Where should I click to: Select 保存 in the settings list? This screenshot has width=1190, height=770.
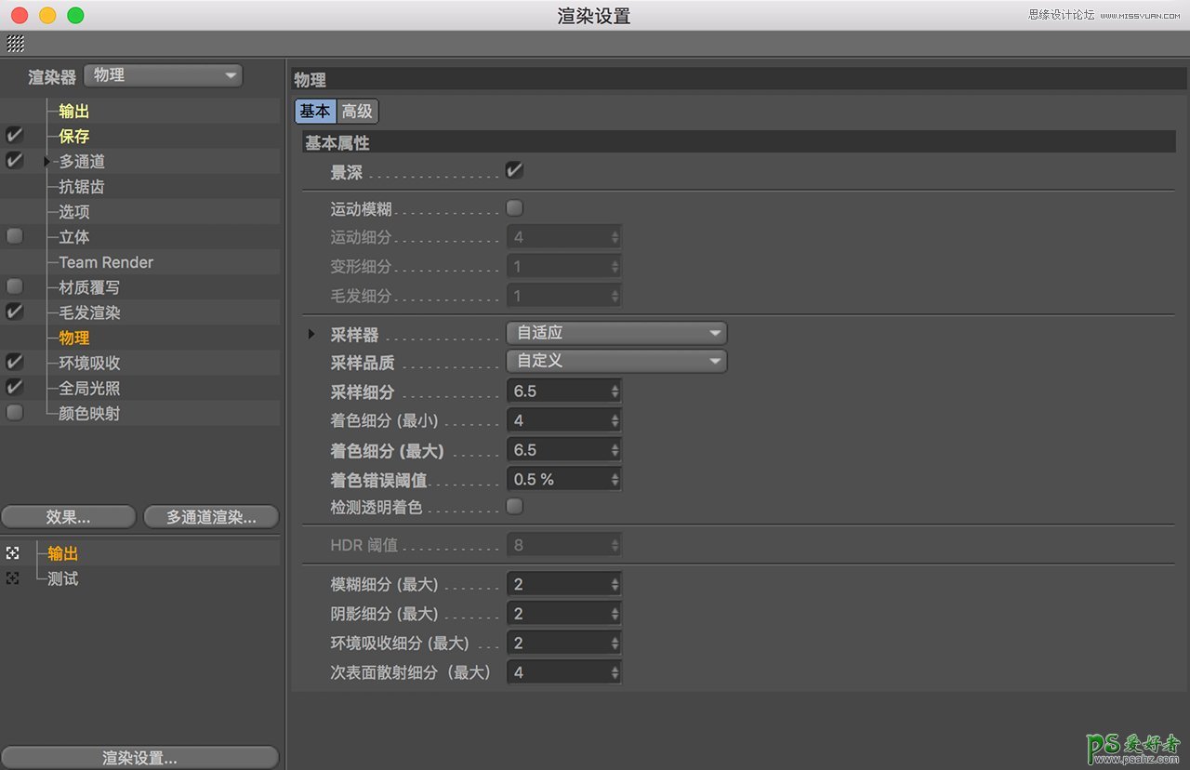point(73,137)
